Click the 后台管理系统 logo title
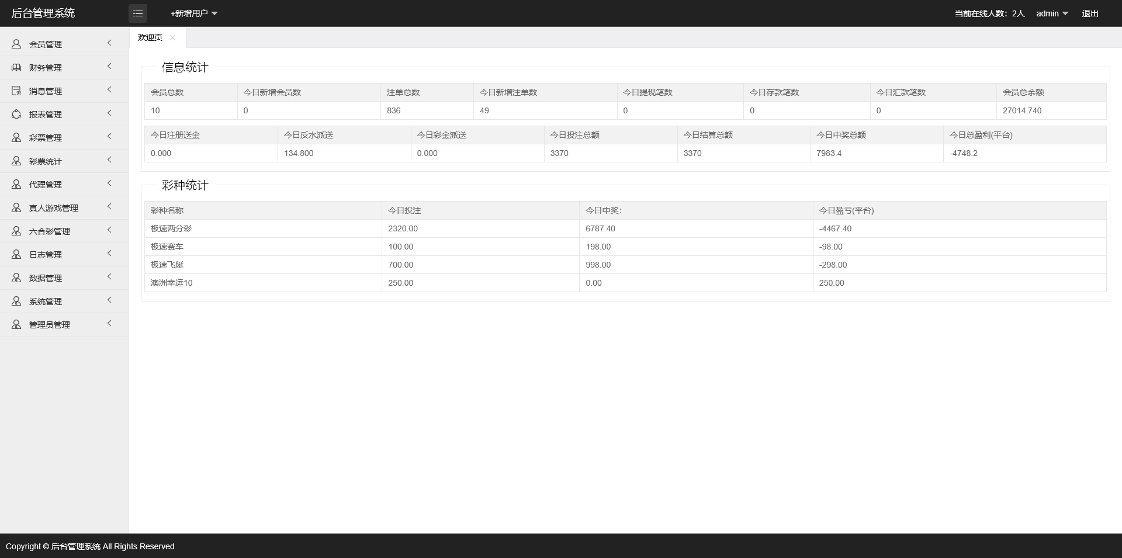 tap(43, 13)
